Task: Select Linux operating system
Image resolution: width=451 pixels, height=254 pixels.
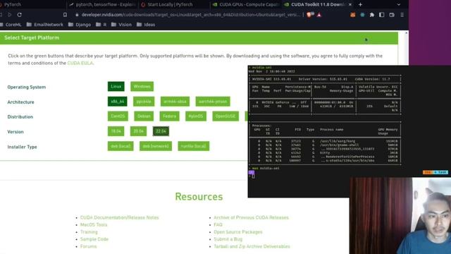Action: coord(116,86)
